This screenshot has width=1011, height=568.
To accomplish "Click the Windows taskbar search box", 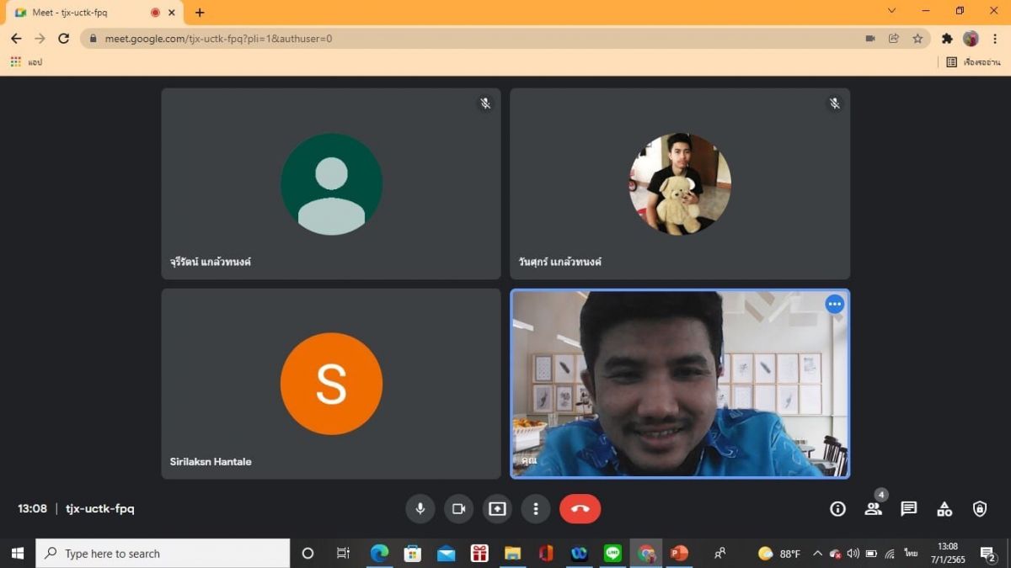I will point(163,553).
